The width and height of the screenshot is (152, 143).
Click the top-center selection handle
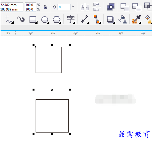pos(52,45)
